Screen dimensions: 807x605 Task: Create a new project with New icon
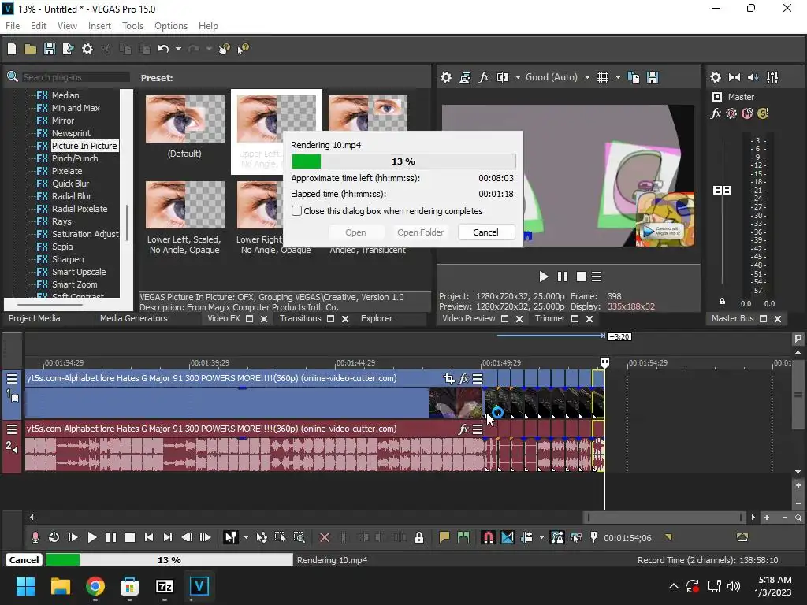(x=12, y=49)
